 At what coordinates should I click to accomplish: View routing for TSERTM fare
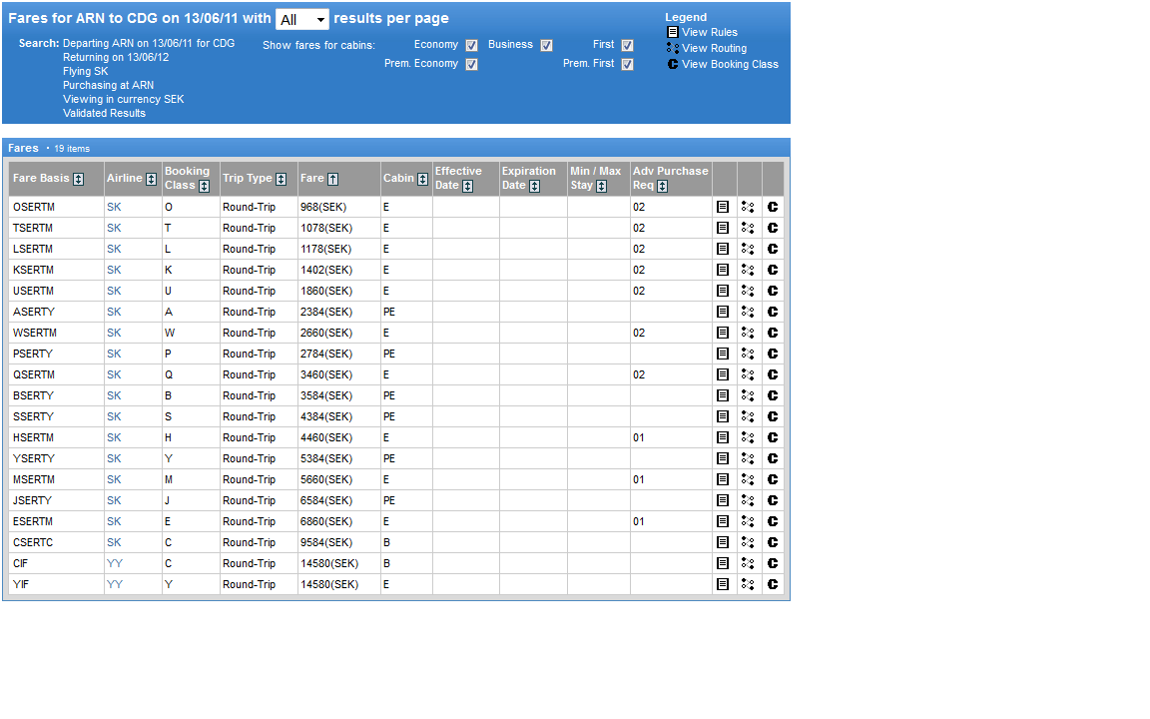pos(748,228)
